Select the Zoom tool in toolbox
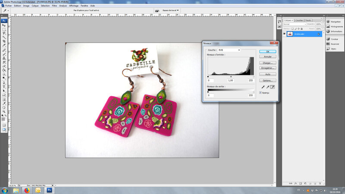This screenshot has height=194, width=345. coord(4,112)
